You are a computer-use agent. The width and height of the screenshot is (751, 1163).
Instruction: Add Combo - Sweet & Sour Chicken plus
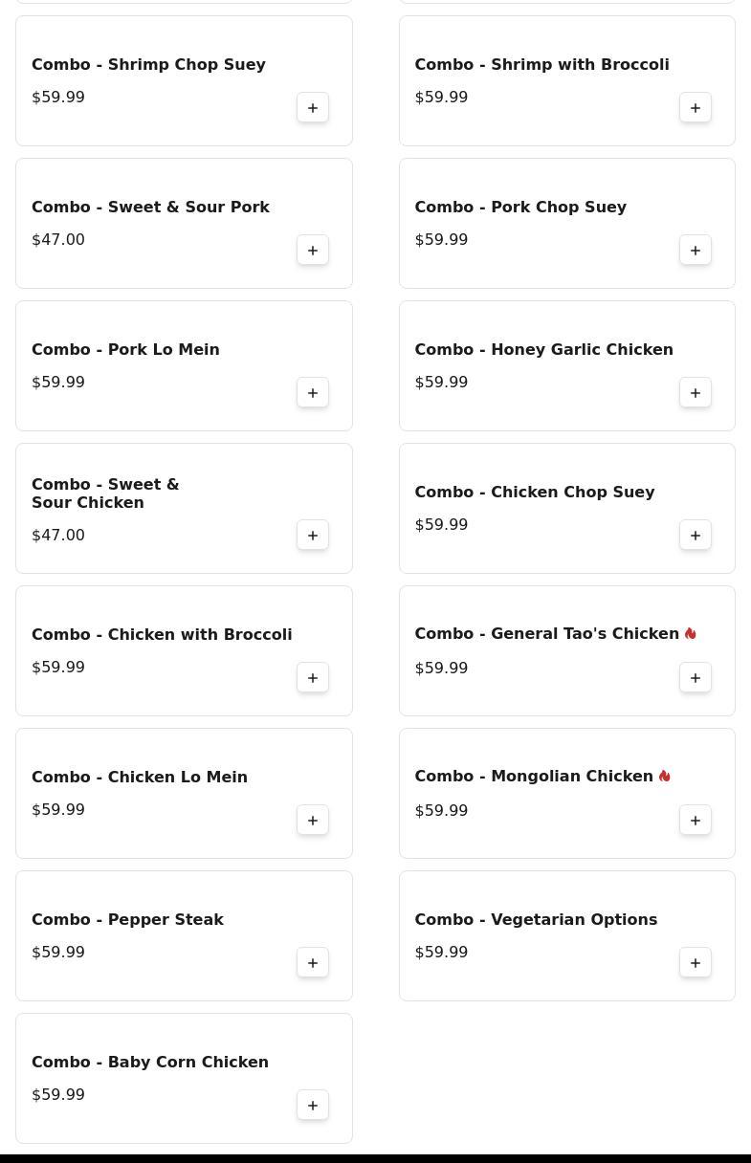(313, 536)
